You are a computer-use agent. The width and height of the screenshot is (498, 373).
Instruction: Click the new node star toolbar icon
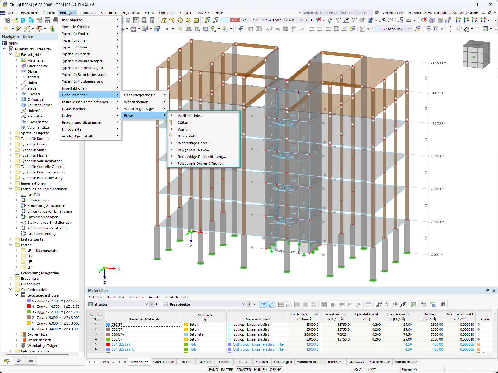click(6, 29)
